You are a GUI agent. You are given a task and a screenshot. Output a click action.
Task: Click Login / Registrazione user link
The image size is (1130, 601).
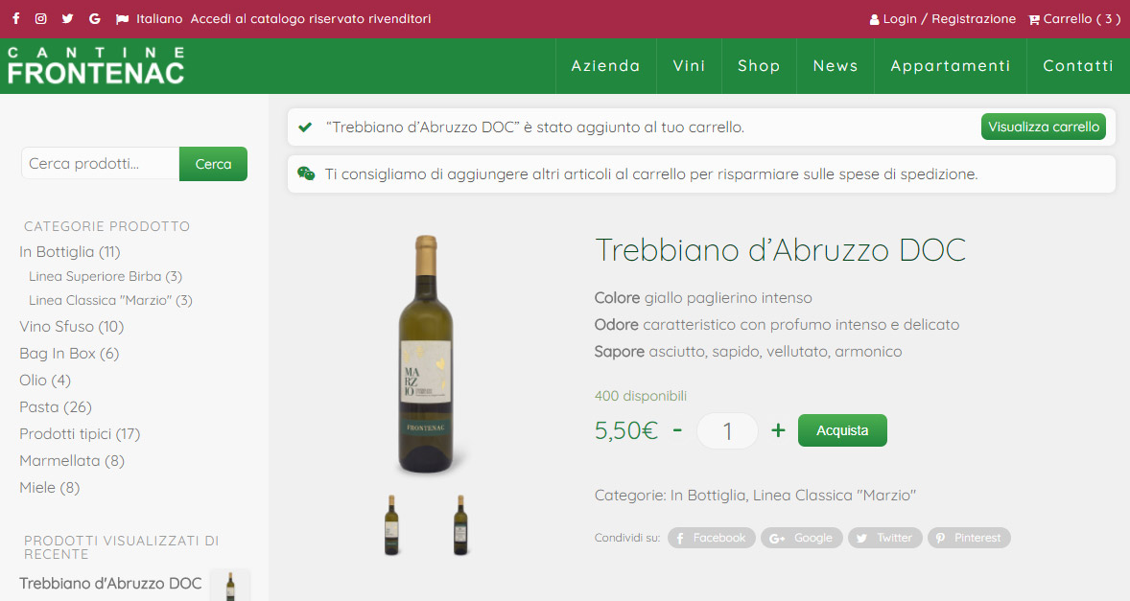[943, 19]
